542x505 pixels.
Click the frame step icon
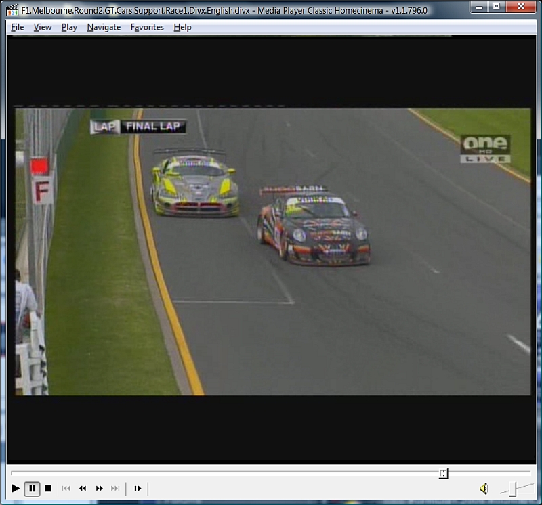[x=138, y=488]
